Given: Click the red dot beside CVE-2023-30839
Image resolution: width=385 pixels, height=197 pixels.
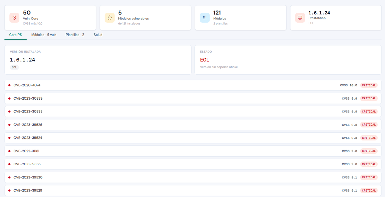Looking at the screenshot, I should pyautogui.click(x=9, y=98).
